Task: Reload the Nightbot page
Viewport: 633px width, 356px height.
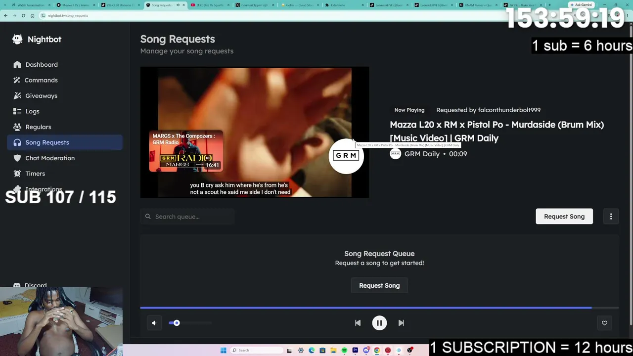Action: (x=23, y=15)
